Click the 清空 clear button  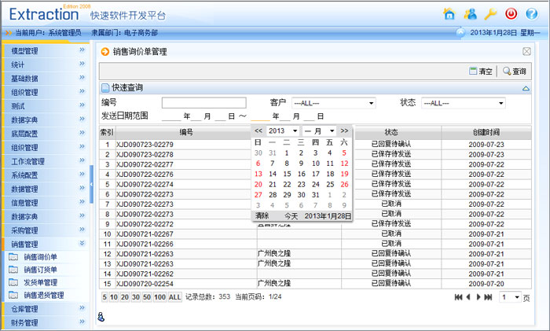point(480,71)
